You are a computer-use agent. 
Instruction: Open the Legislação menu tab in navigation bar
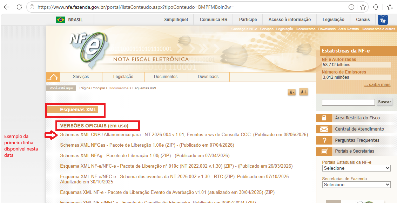click(123, 77)
